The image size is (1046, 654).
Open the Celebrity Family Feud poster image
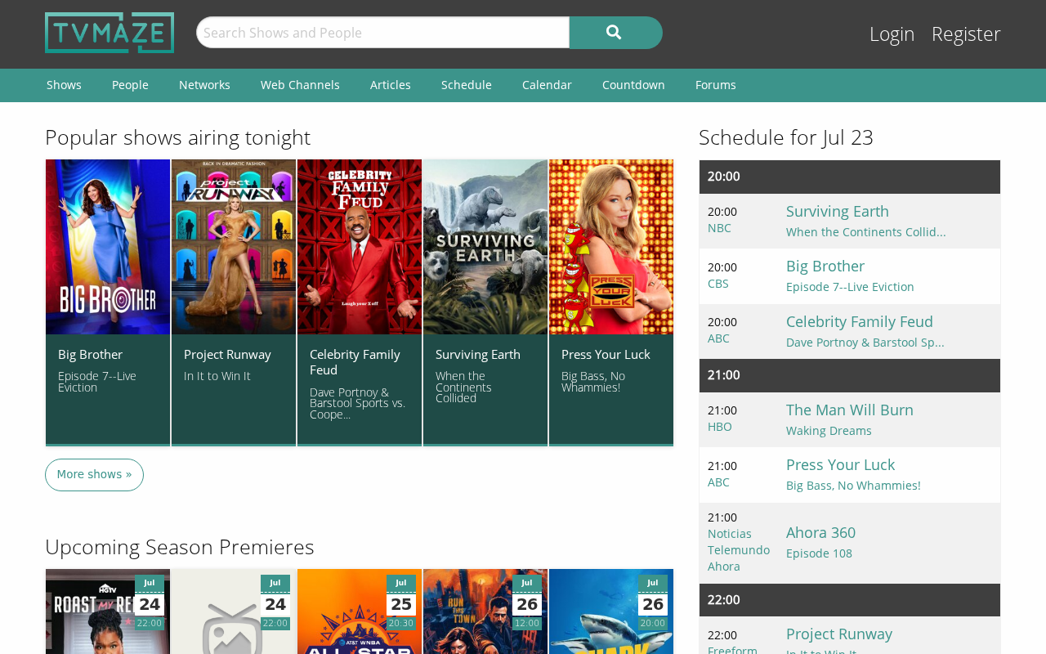360,247
